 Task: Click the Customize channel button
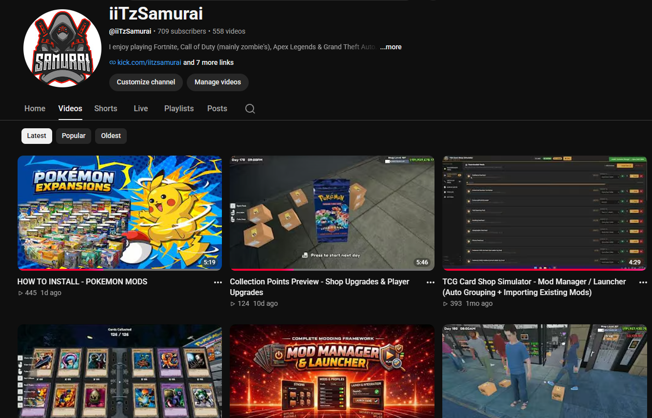pos(146,82)
